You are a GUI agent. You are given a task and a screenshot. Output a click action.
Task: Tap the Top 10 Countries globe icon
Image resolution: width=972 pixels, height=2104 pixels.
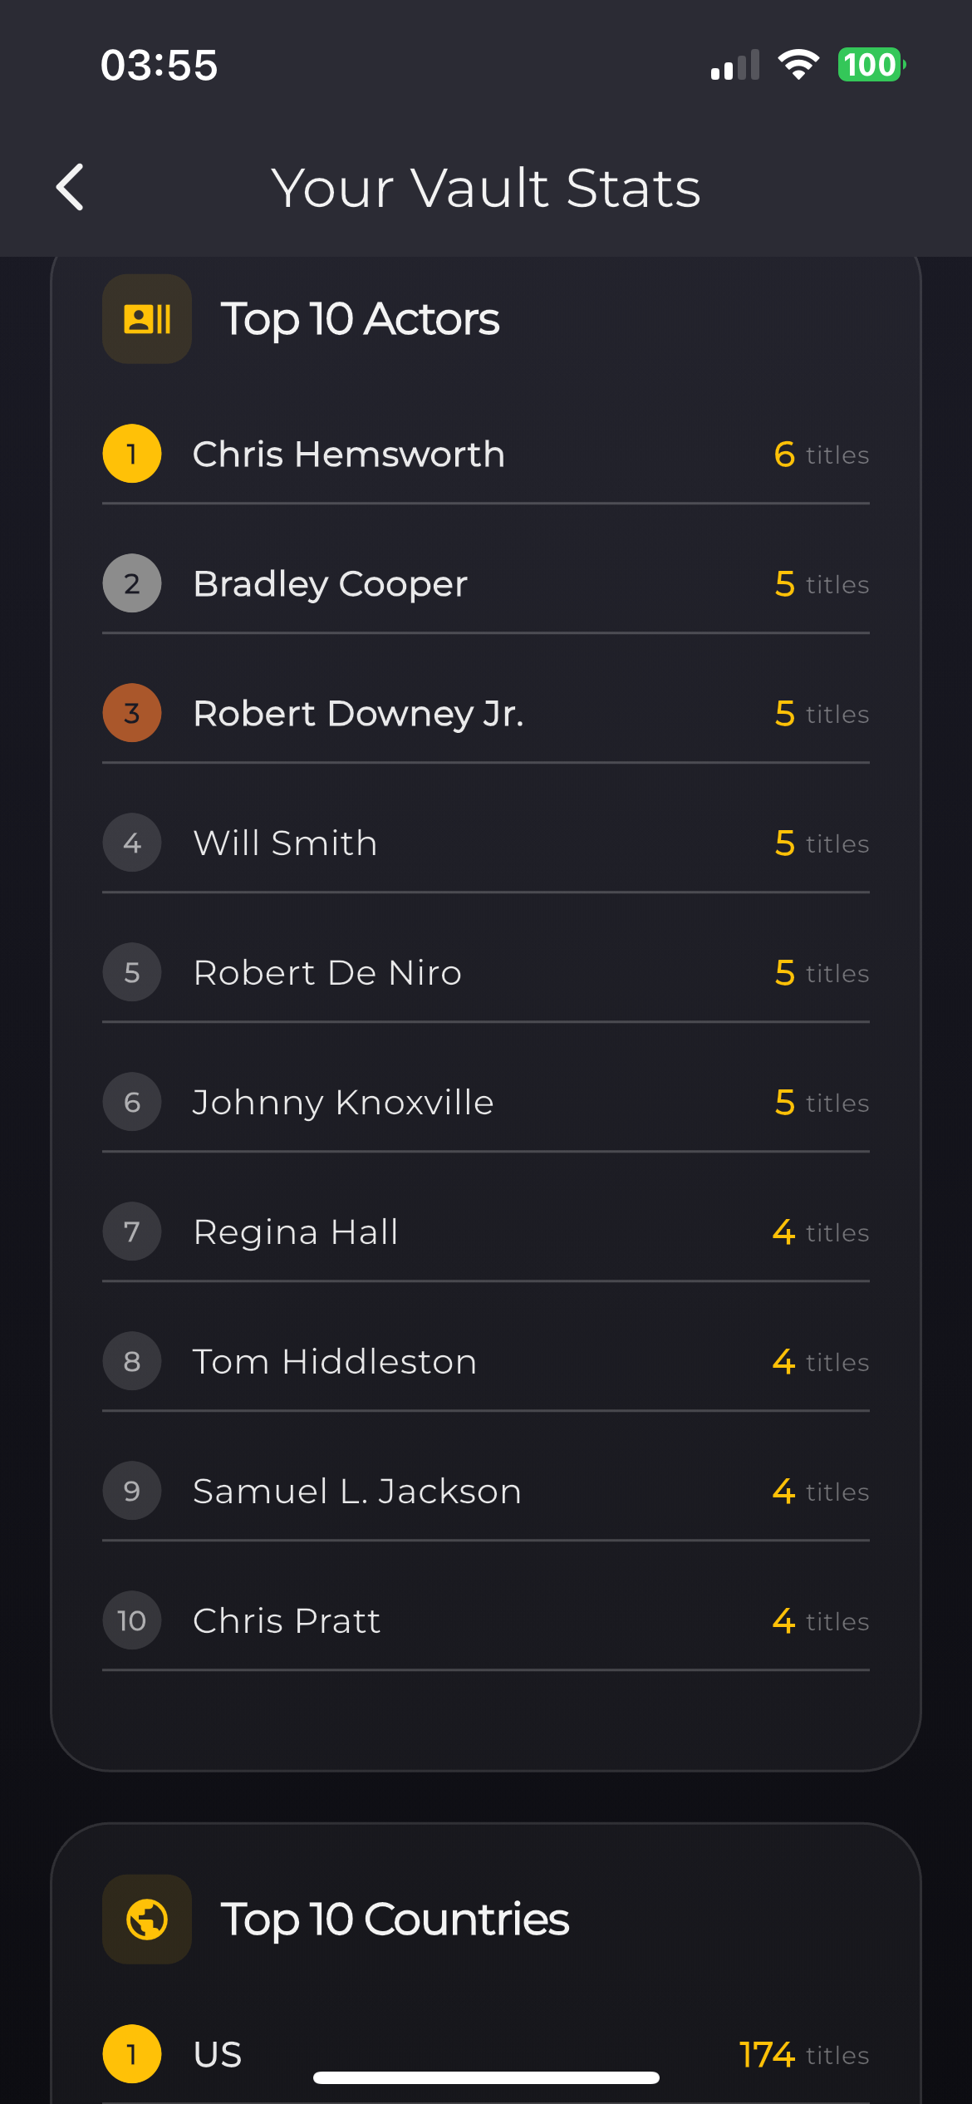click(147, 1920)
